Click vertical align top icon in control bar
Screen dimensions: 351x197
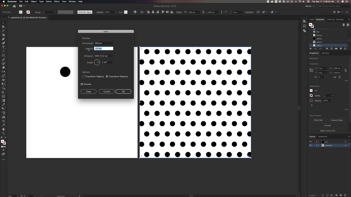(163, 12)
